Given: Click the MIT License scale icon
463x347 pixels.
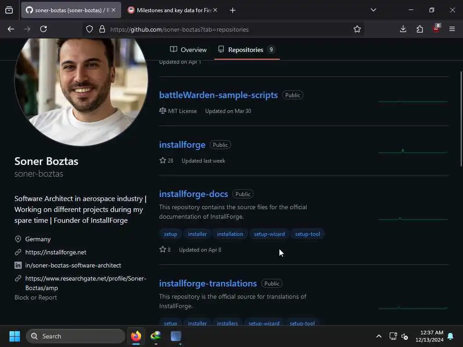Looking at the screenshot, I should click(163, 111).
